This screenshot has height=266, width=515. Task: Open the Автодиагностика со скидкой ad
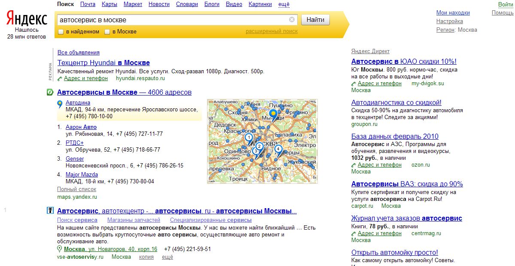tap(396, 102)
